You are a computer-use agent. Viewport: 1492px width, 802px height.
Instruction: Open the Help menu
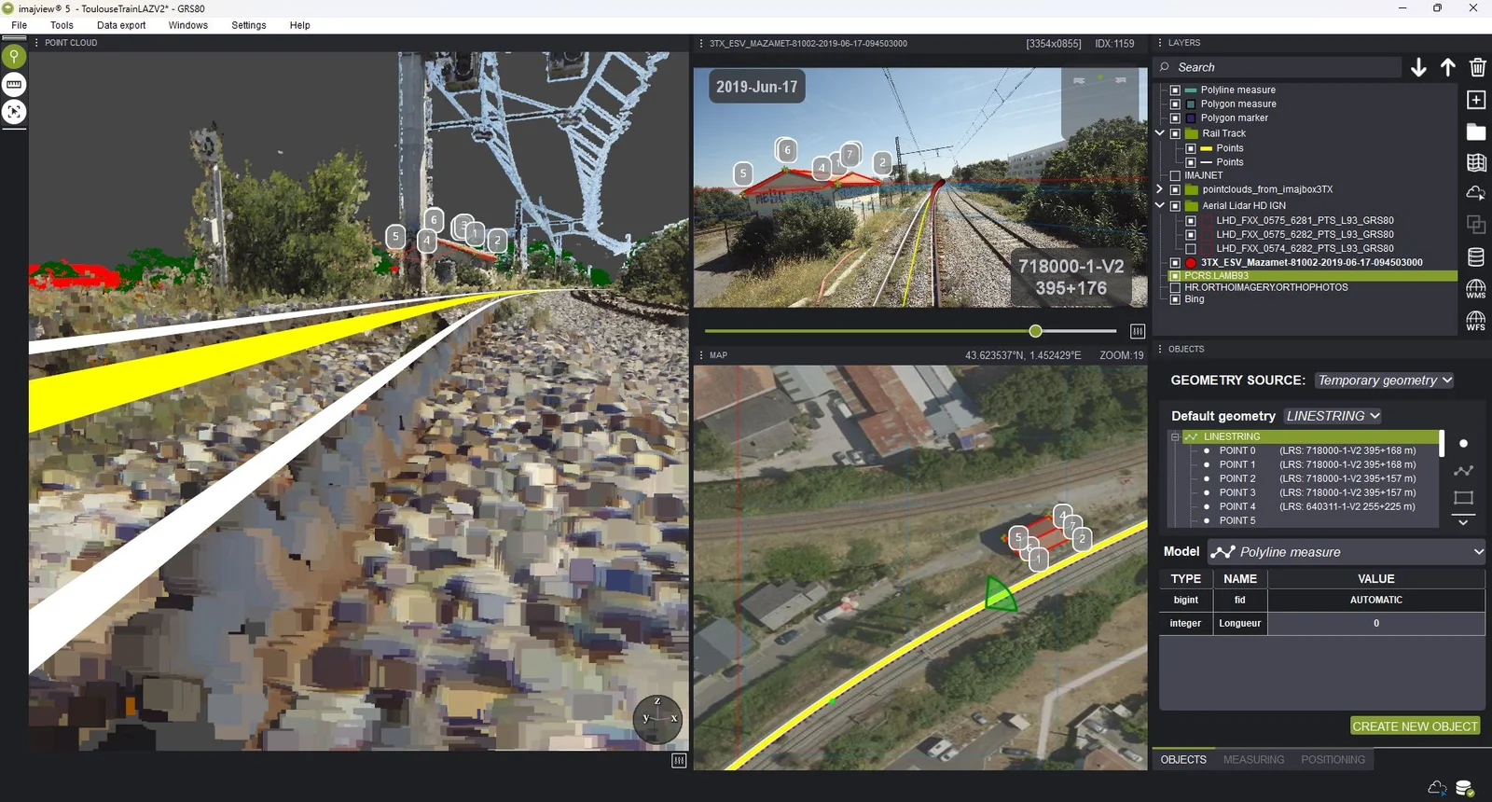click(300, 25)
